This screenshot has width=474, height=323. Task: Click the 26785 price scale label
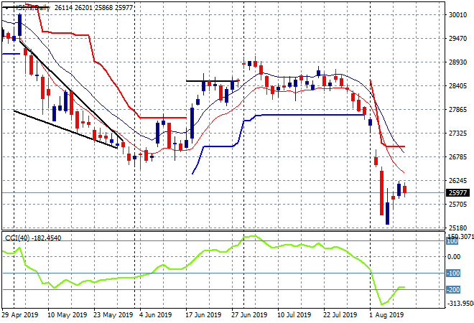tap(457, 156)
